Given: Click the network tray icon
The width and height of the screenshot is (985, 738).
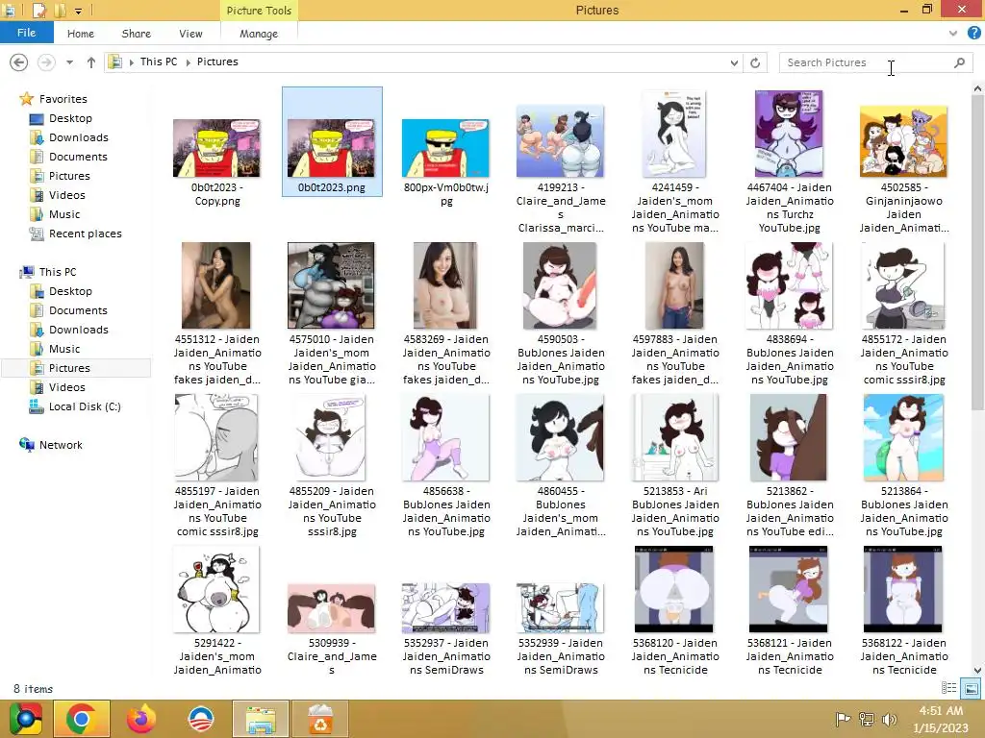Looking at the screenshot, I should 867,719.
